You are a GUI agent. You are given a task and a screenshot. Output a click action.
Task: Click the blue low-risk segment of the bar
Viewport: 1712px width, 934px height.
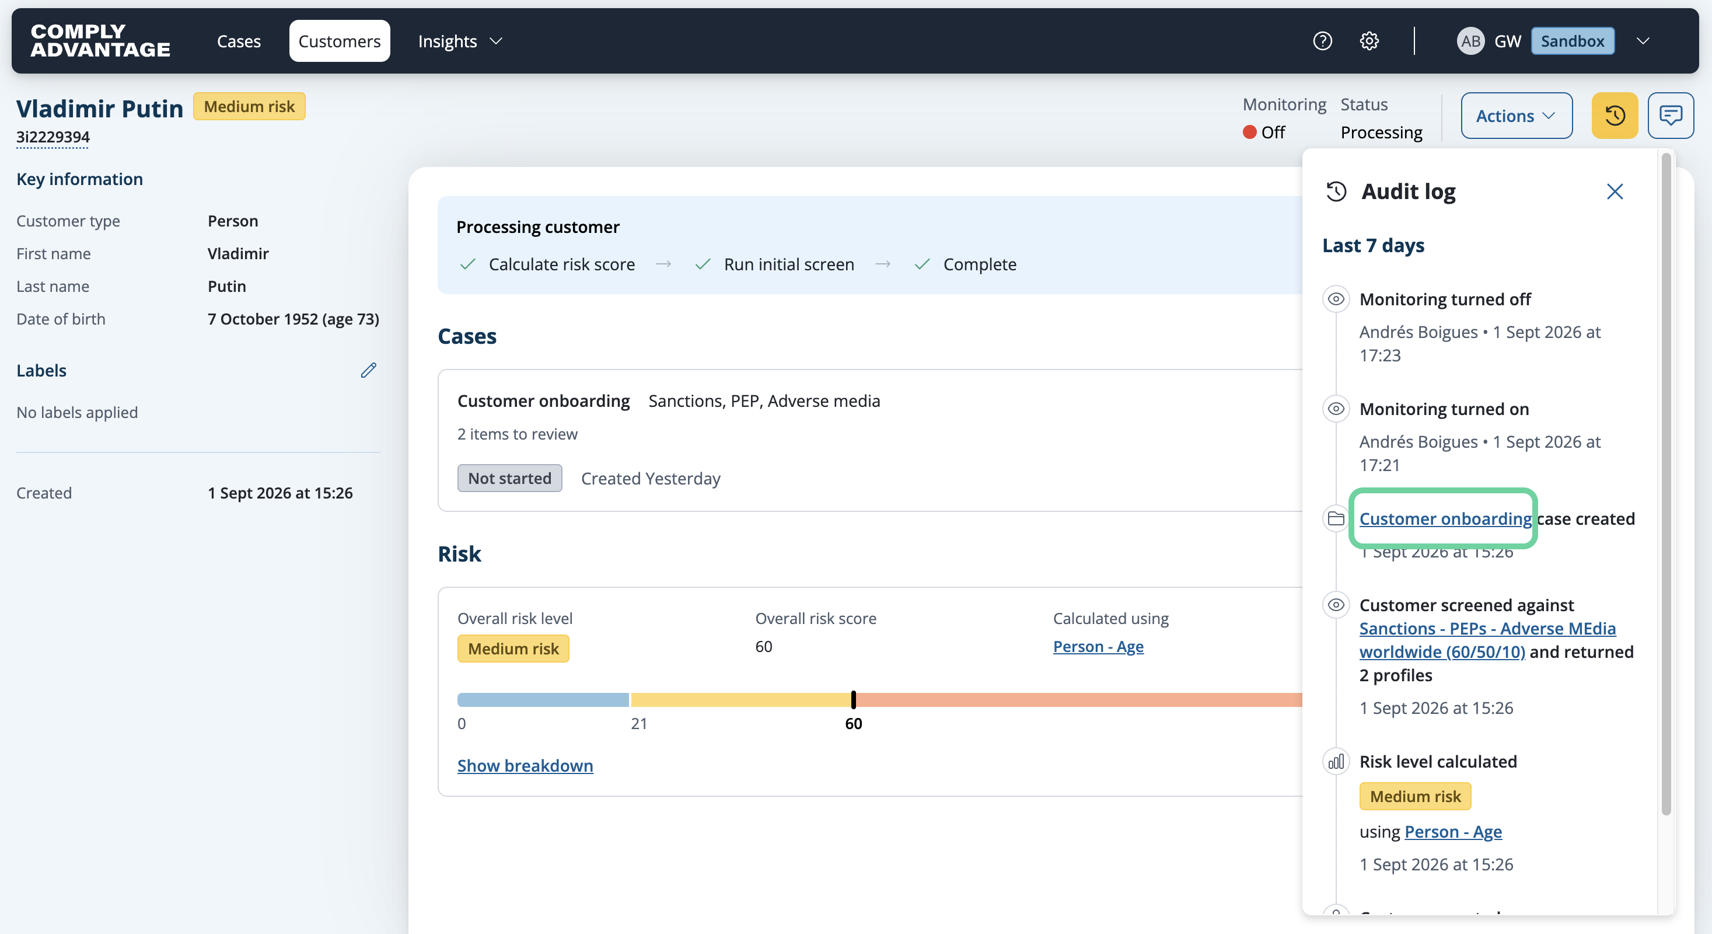click(x=543, y=699)
